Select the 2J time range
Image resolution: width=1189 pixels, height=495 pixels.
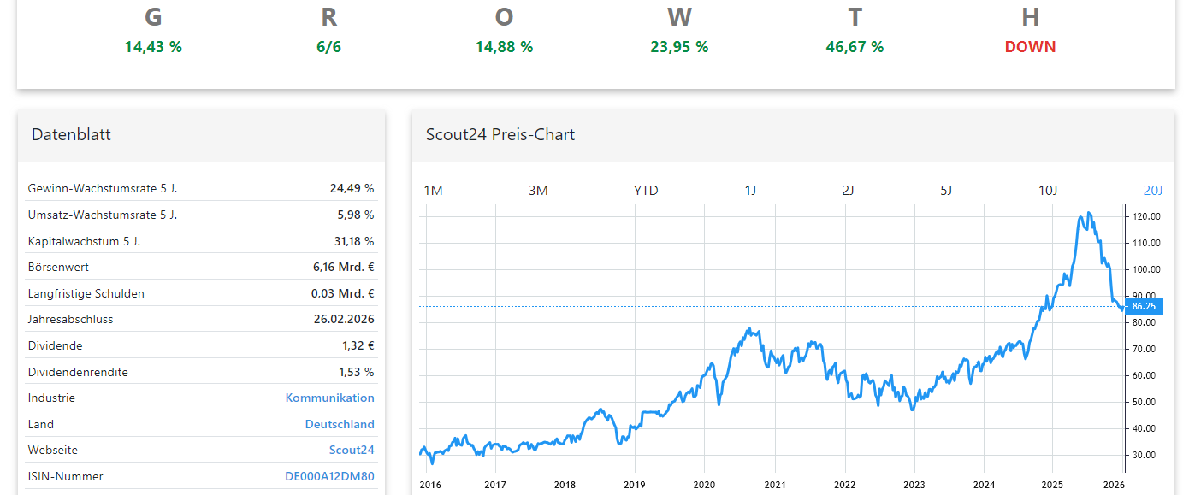pos(848,190)
